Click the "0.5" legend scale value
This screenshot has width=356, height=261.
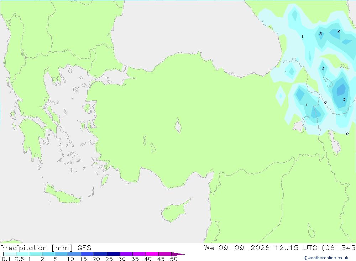point(19,259)
